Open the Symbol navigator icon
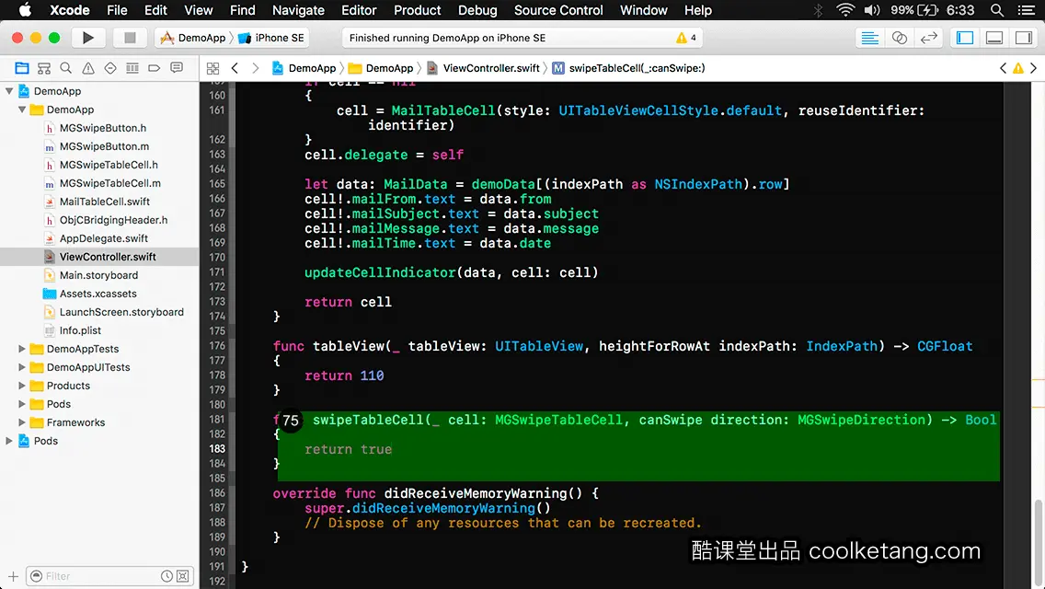Viewport: 1045px width, 589px height. [44, 68]
